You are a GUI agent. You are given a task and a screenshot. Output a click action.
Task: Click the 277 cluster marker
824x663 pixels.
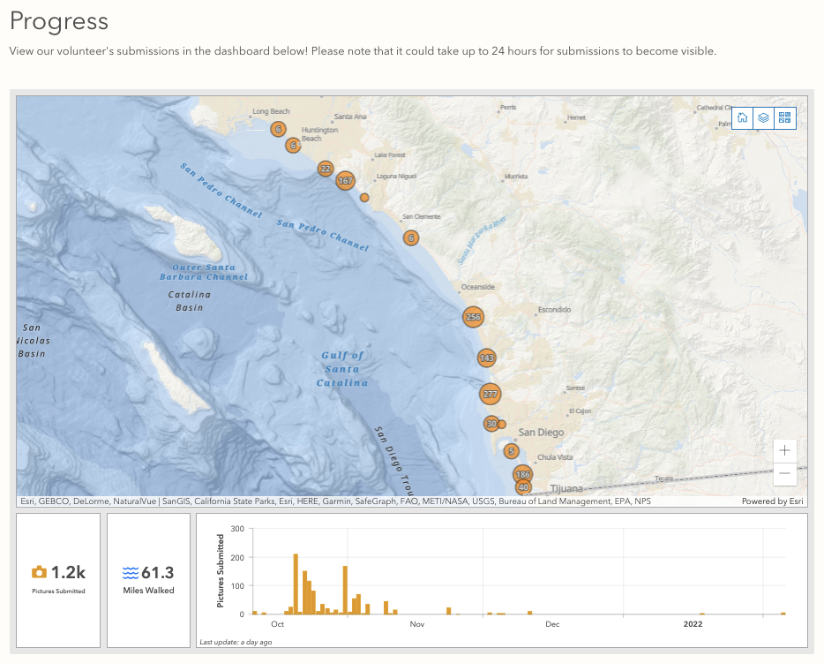point(491,394)
